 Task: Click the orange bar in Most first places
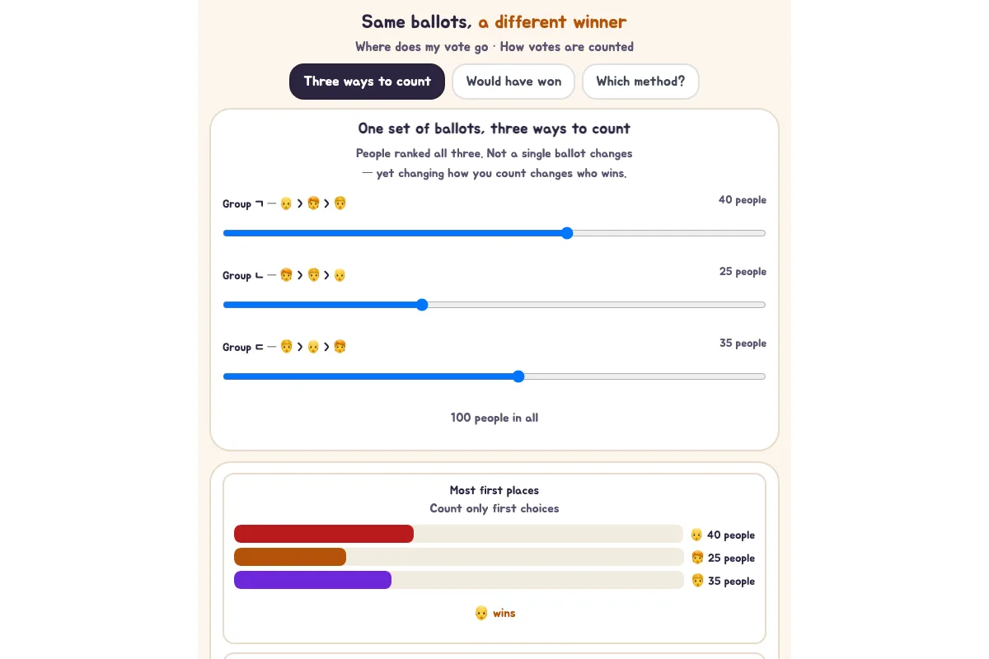[x=290, y=557]
